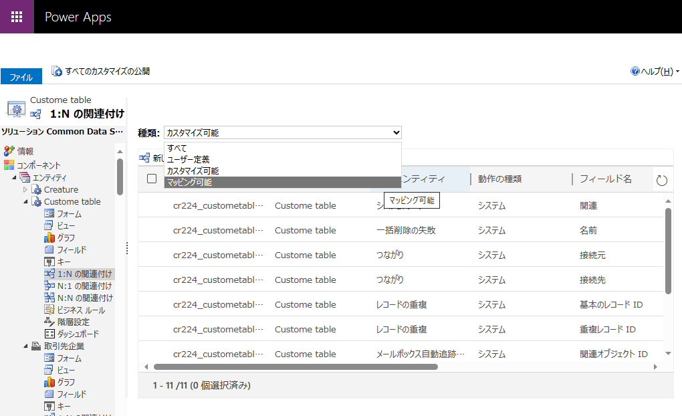
Task: Select ビュー icon under Custome table
Action: click(49, 225)
